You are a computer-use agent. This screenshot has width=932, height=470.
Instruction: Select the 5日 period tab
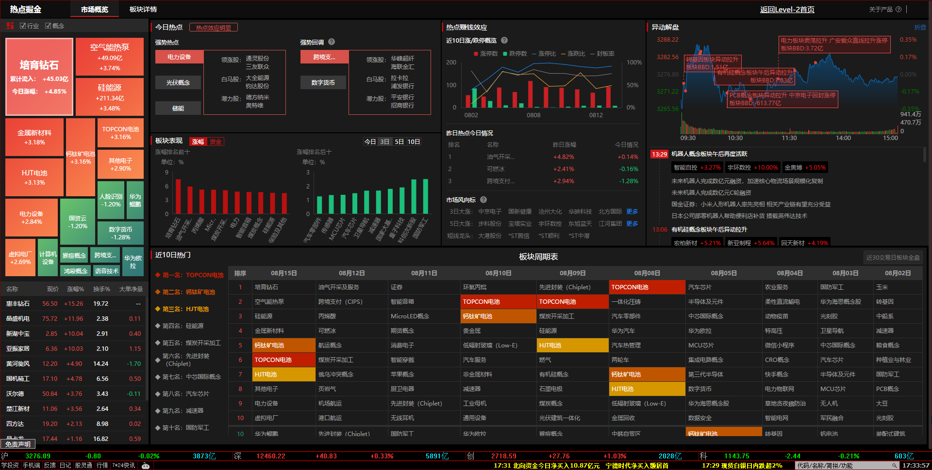coord(399,141)
